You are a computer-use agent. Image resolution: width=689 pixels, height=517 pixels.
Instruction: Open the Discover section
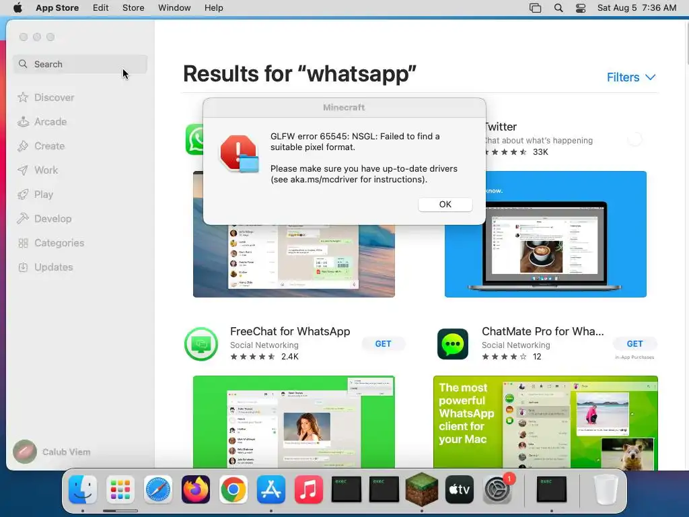pos(46,98)
